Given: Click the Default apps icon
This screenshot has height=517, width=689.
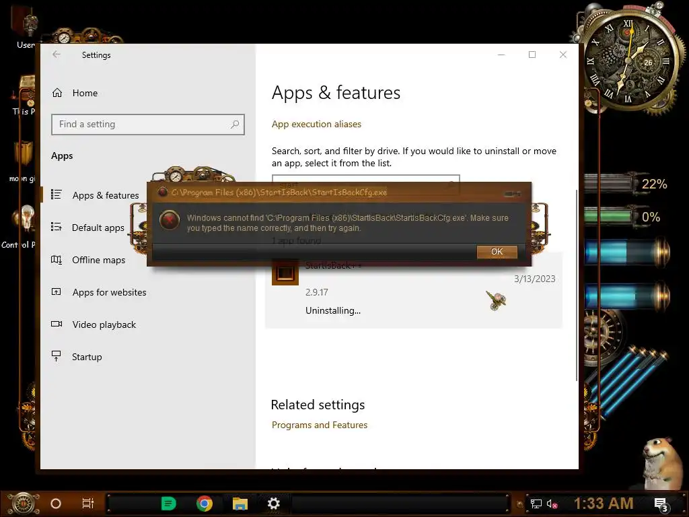Looking at the screenshot, I should (57, 227).
